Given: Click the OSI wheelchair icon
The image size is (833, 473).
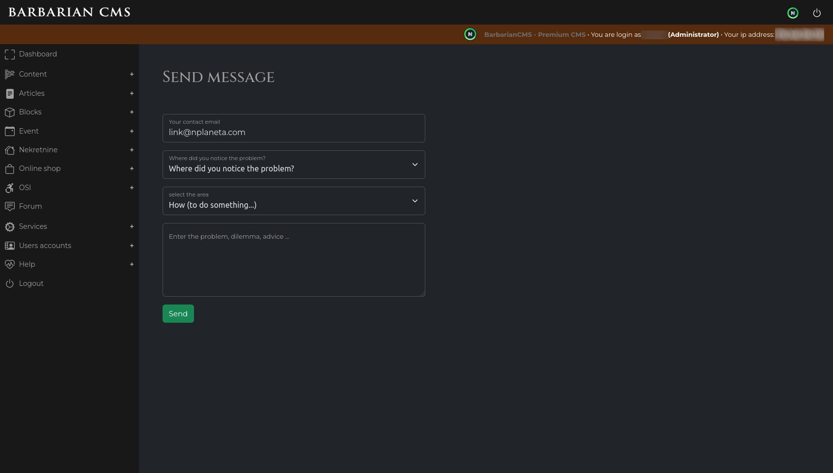Looking at the screenshot, I should point(10,188).
